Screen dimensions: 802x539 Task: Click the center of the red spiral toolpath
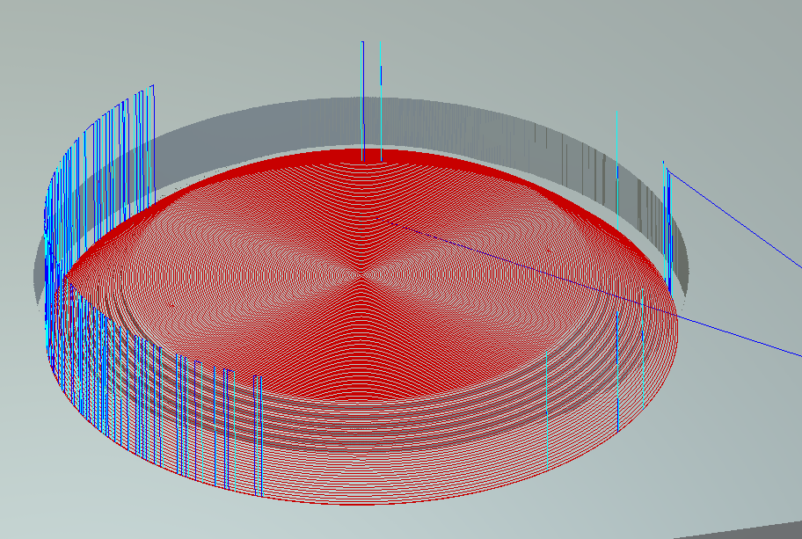click(x=361, y=273)
